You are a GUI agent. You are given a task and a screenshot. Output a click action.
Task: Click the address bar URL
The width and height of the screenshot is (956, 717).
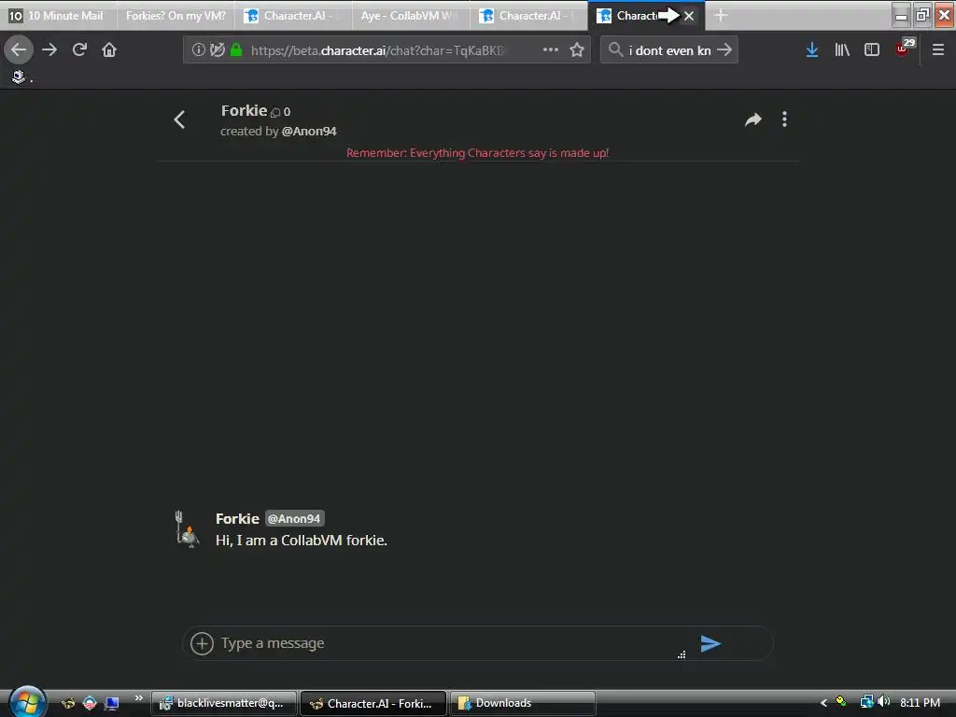coord(378,50)
